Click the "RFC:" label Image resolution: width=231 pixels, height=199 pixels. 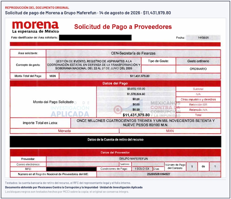coord(28,169)
